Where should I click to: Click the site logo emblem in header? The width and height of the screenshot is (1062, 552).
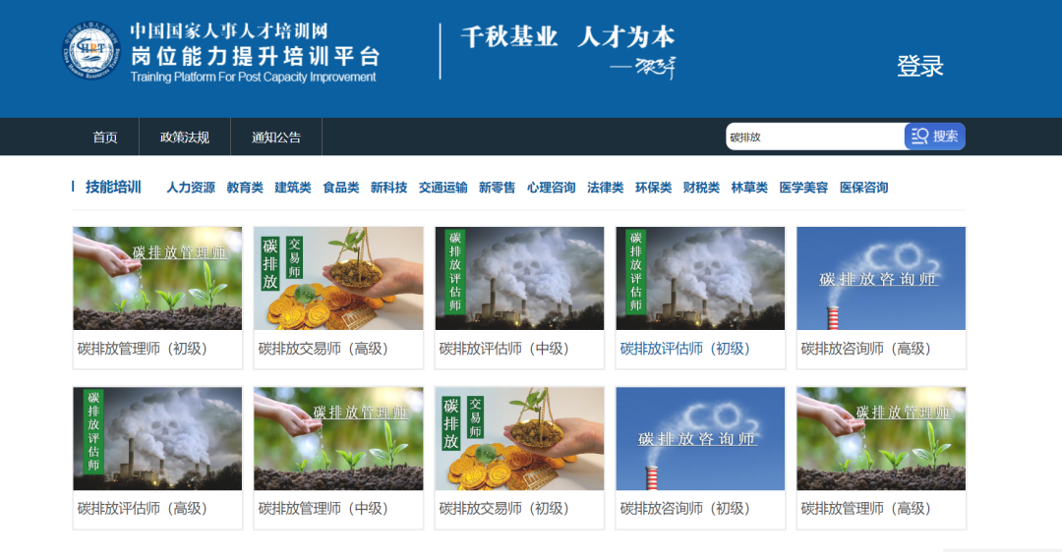point(91,51)
